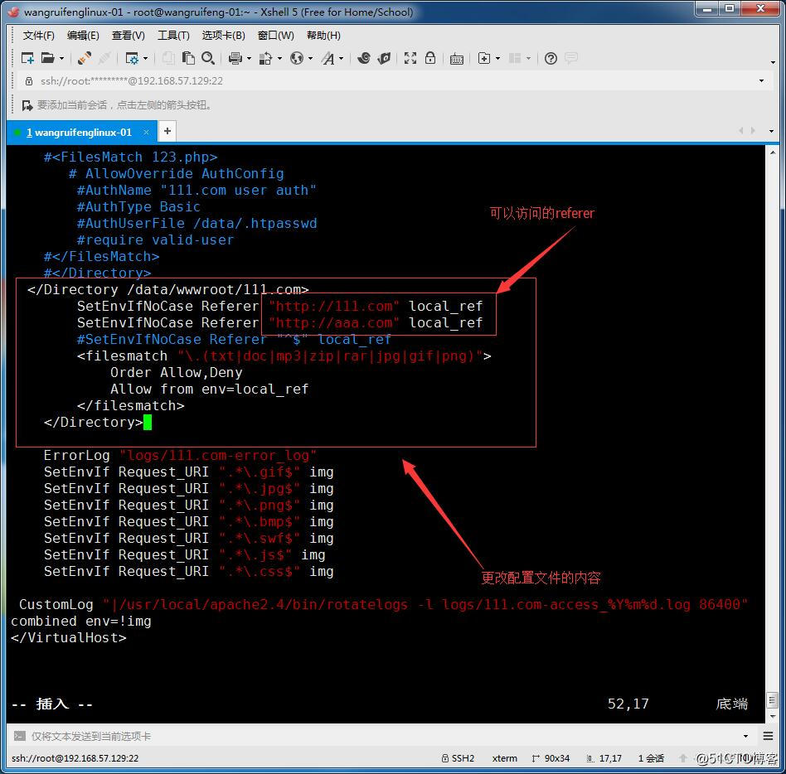Open the compose bar target dropdown arrow
786x774 pixels.
tap(746, 736)
